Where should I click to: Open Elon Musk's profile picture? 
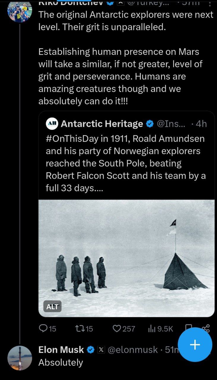[20, 358]
